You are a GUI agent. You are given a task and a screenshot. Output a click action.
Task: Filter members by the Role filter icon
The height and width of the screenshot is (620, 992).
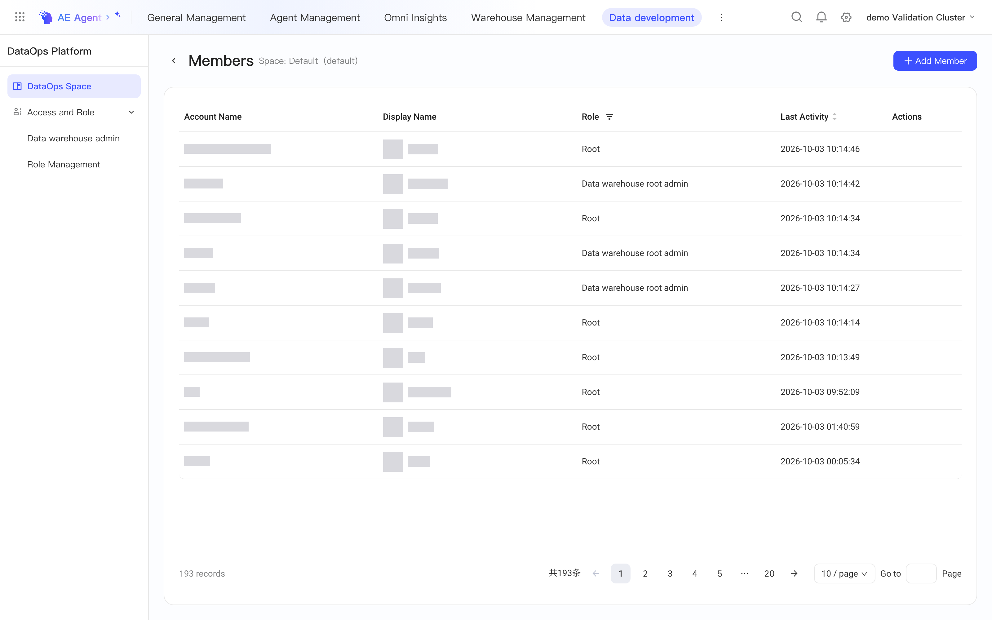609,117
